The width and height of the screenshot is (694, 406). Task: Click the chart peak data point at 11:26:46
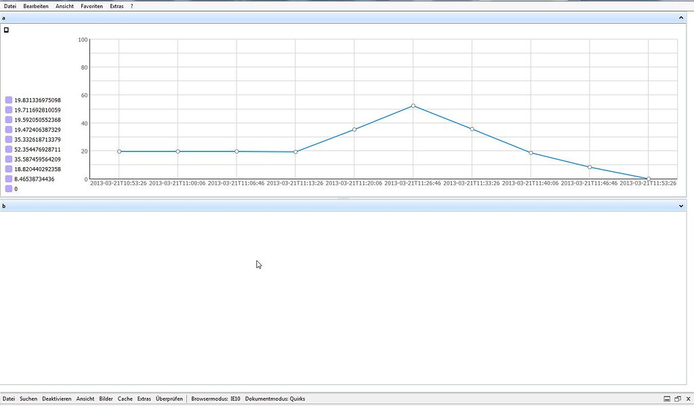tap(413, 106)
